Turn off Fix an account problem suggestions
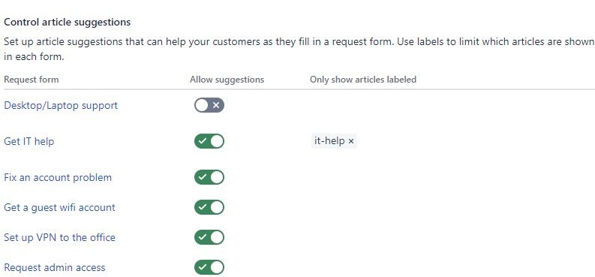Viewport: 595px width, 277px height. 209,177
